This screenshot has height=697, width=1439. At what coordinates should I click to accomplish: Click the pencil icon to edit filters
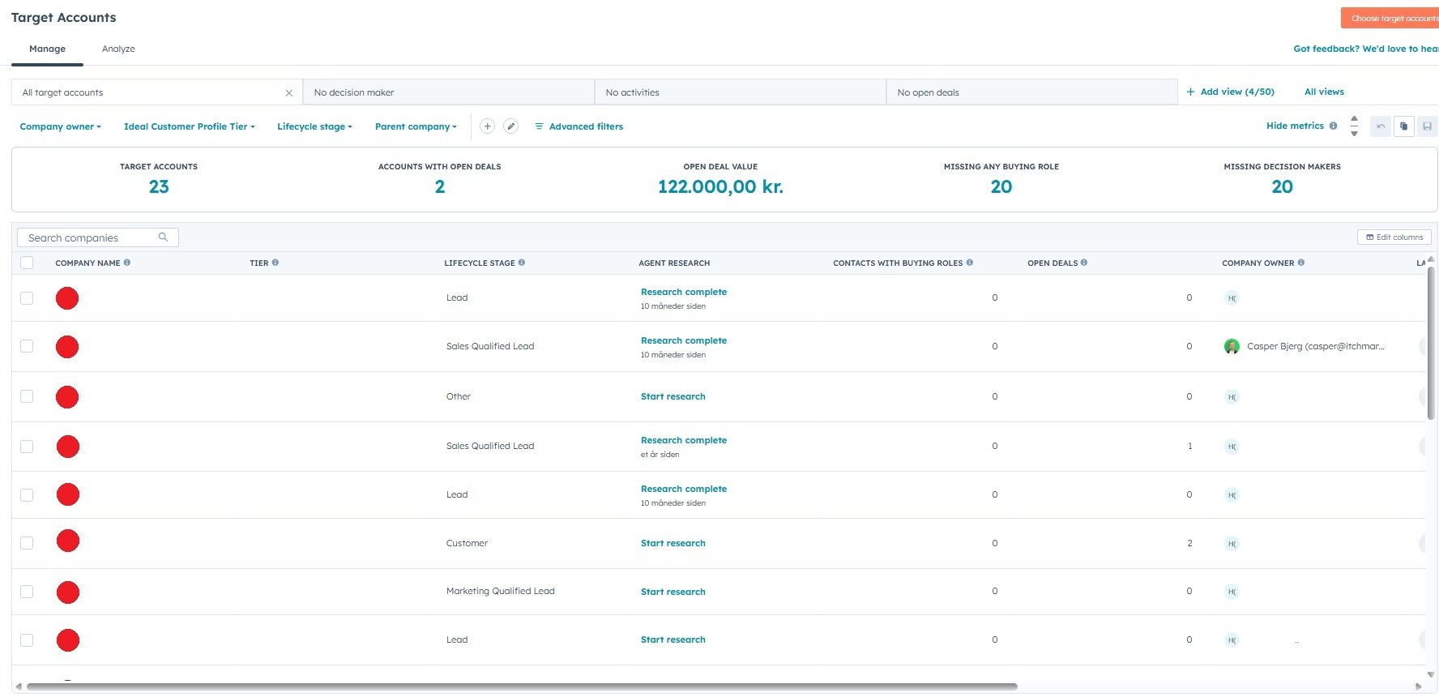pos(510,126)
